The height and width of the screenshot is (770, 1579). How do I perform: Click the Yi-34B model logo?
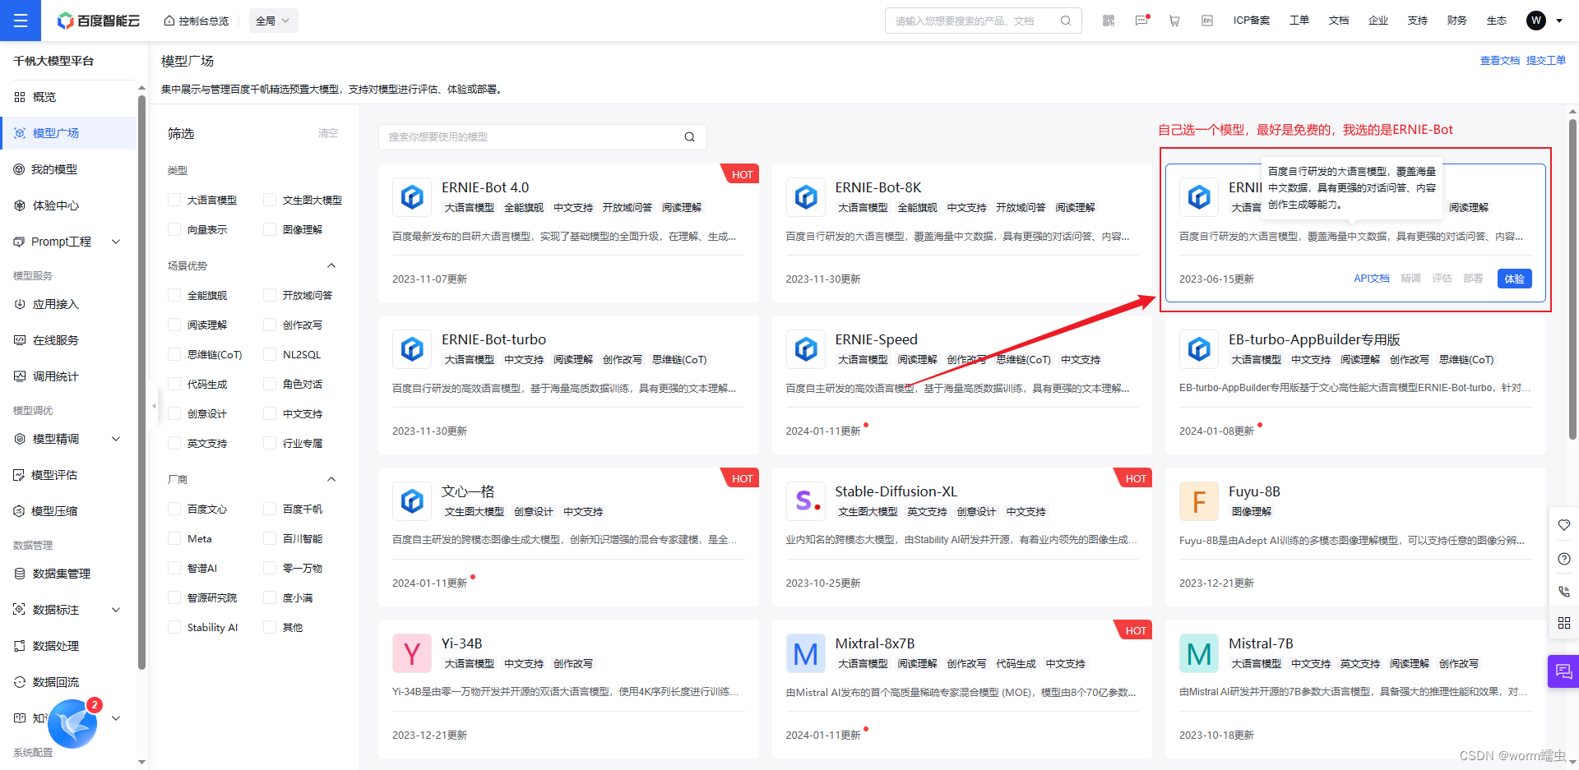click(x=412, y=653)
